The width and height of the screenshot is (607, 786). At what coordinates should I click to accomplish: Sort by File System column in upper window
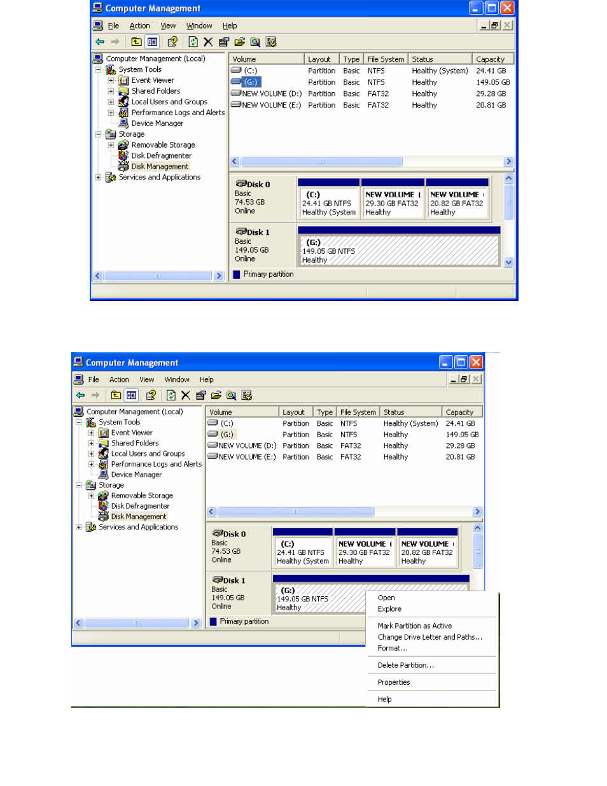coord(386,59)
